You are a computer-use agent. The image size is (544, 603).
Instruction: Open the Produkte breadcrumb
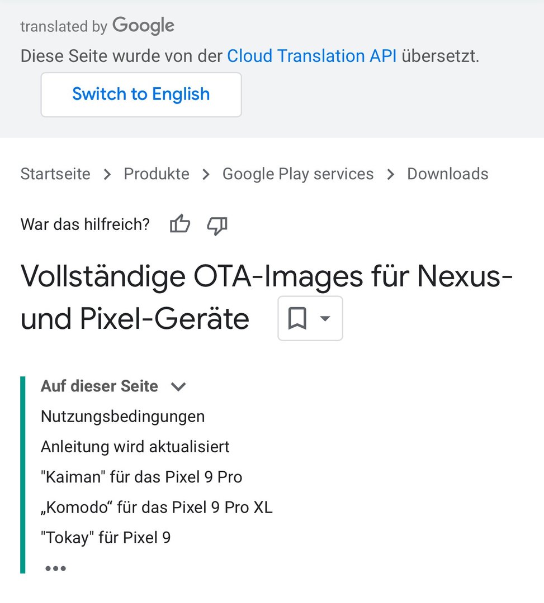157,174
